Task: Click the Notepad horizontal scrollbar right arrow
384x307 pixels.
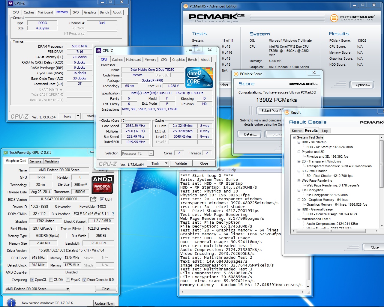Action: tap(303, 291)
